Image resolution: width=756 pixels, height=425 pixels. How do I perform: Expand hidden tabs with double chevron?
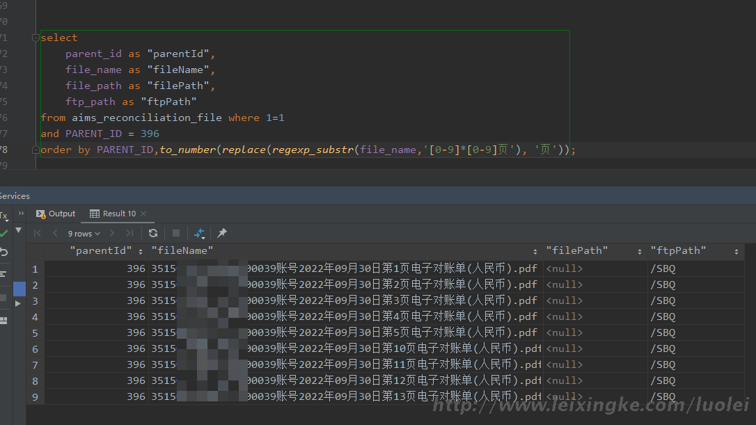tap(21, 214)
